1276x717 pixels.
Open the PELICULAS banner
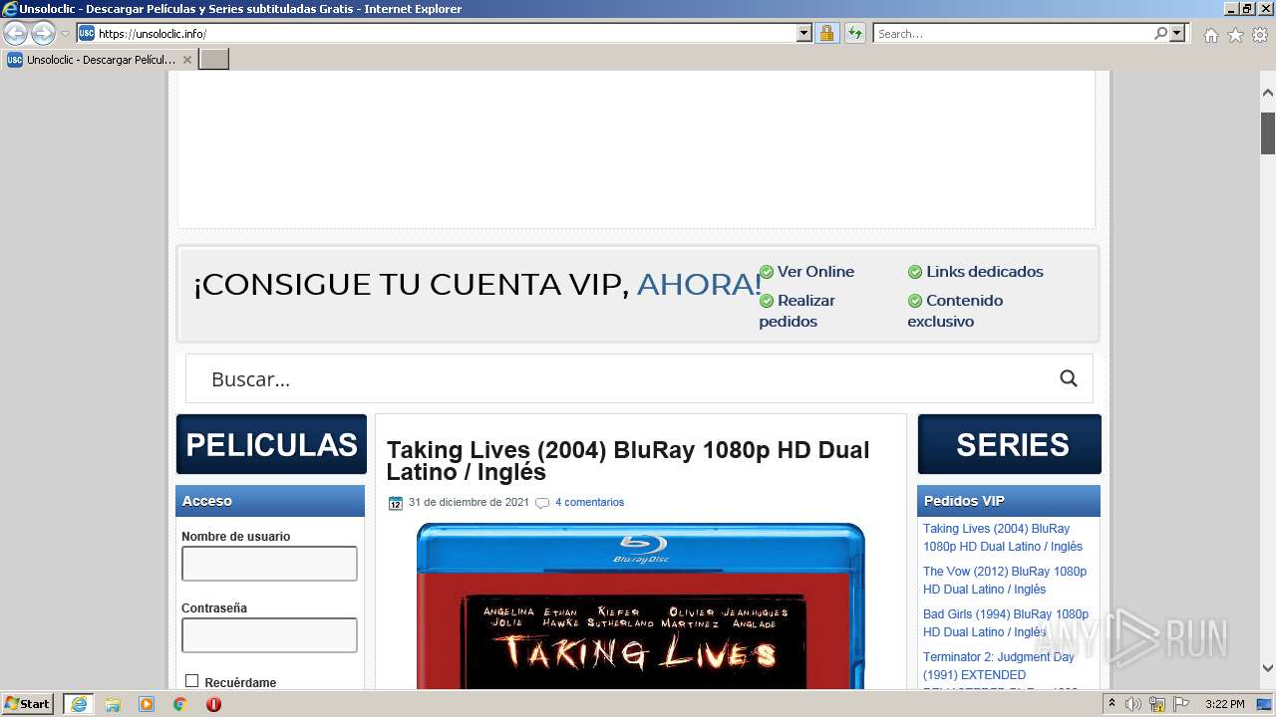(271, 444)
